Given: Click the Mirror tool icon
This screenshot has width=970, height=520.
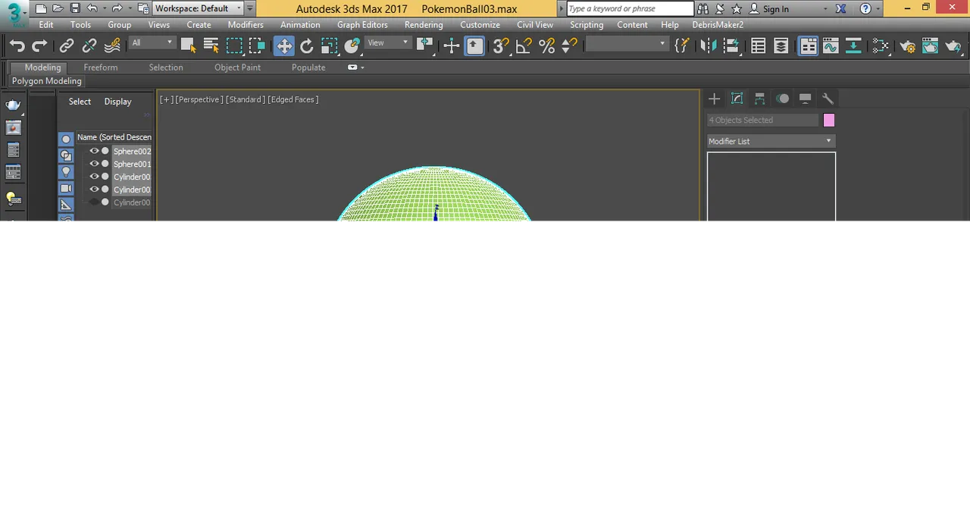Looking at the screenshot, I should 709,46.
